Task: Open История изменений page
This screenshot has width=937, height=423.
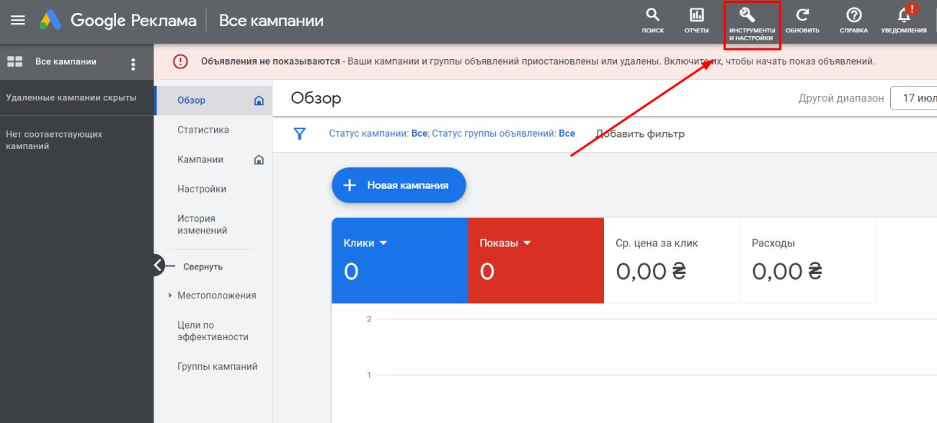Action: click(202, 224)
